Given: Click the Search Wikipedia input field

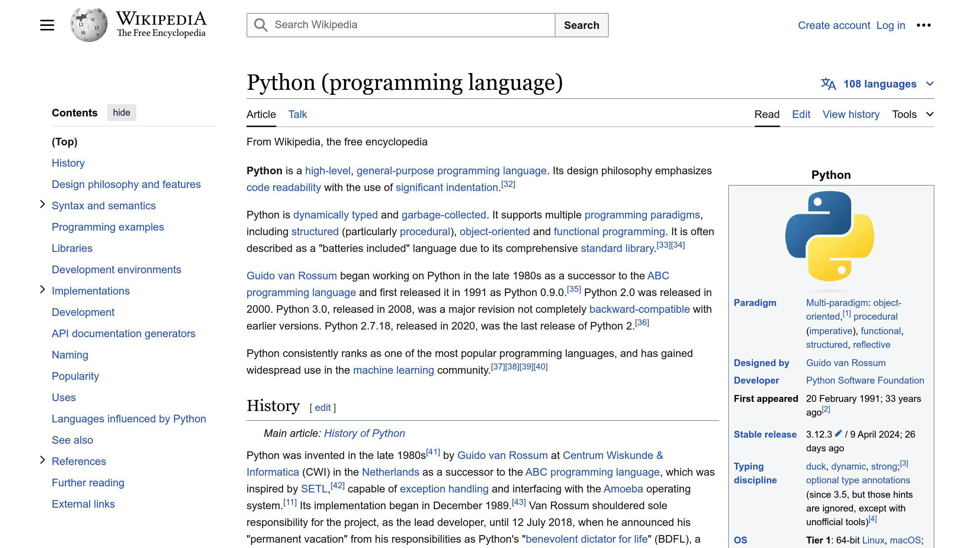Looking at the screenshot, I should click(x=399, y=25).
